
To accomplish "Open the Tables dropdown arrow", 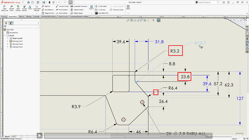I will tap(128, 14).
